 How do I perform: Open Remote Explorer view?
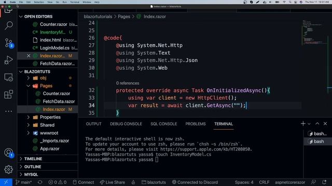click(x=8, y=78)
